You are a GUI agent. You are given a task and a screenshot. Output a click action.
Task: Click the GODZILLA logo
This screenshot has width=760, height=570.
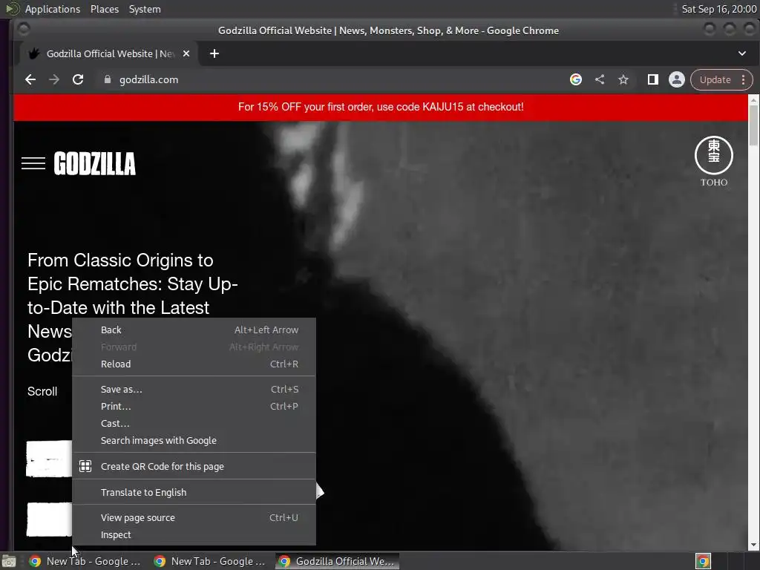[94, 163]
